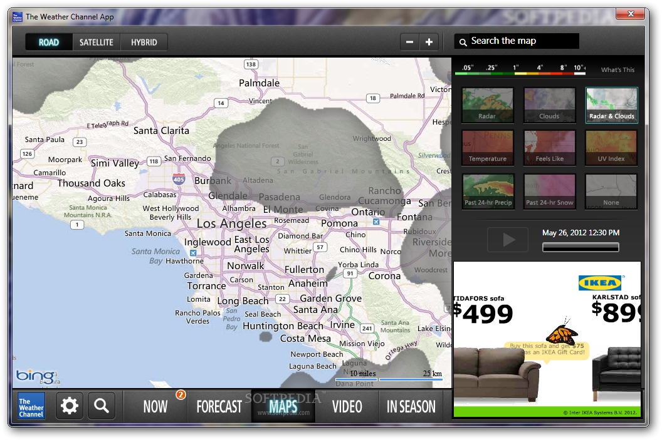
Task: Click the Los Angeles label on map
Action: [232, 223]
